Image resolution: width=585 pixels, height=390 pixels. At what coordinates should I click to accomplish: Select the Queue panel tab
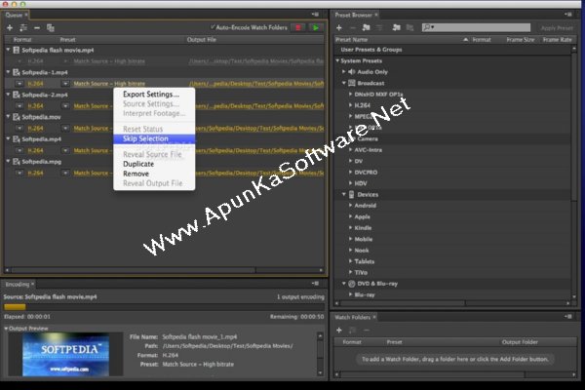point(14,15)
